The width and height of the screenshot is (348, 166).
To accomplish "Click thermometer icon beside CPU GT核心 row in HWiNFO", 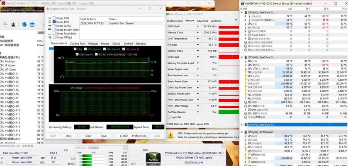I will tap(246, 68).
